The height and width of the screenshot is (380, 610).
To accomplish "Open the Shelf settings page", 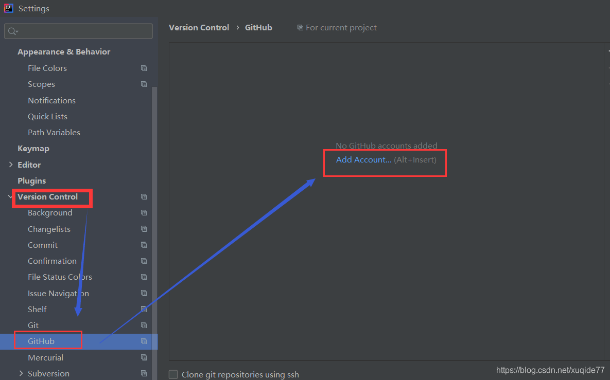I will [x=37, y=309].
